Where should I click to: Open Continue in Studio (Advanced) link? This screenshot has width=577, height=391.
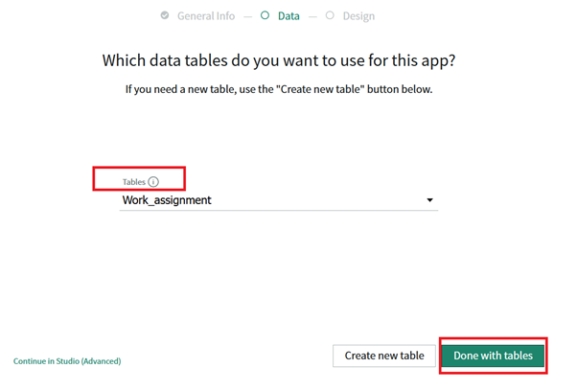pyautogui.click(x=67, y=361)
